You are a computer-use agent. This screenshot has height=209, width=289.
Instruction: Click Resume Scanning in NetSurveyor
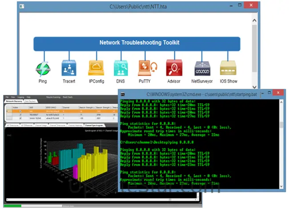[x=53, y=97]
